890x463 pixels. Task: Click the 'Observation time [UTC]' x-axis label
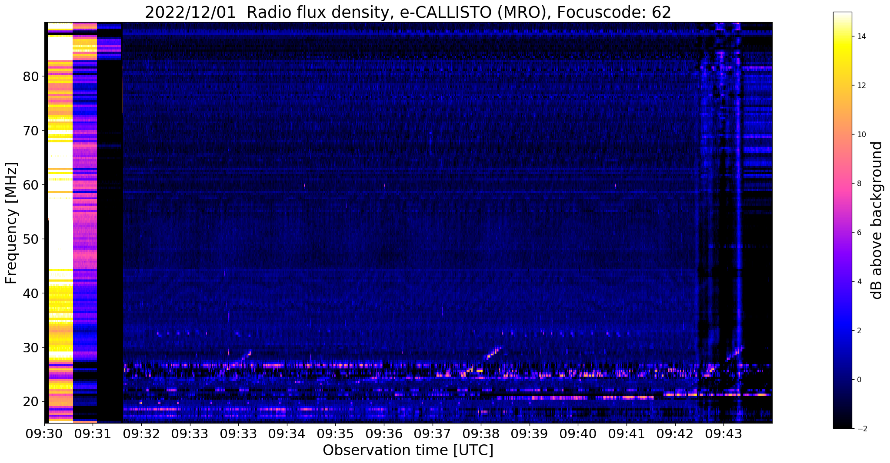click(408, 450)
